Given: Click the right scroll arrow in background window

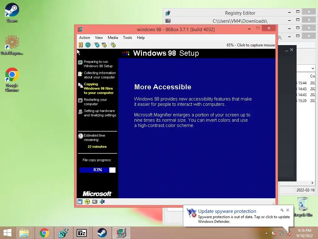Looking at the screenshot, I should 312,183.
